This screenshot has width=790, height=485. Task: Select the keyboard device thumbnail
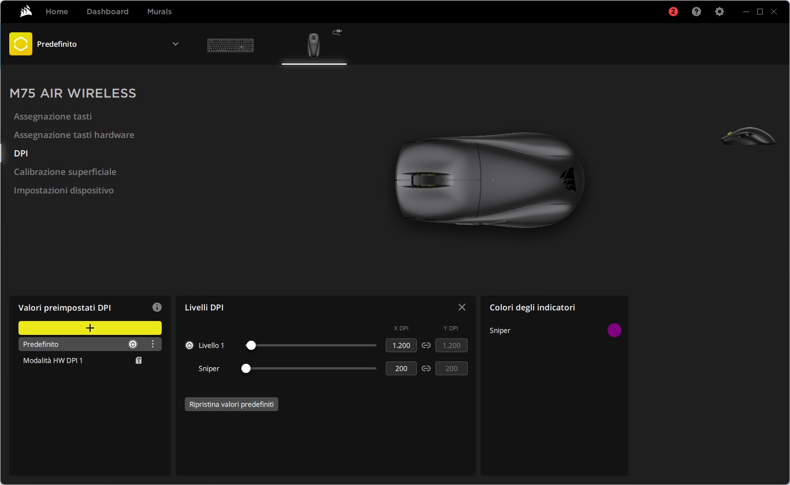(230, 45)
